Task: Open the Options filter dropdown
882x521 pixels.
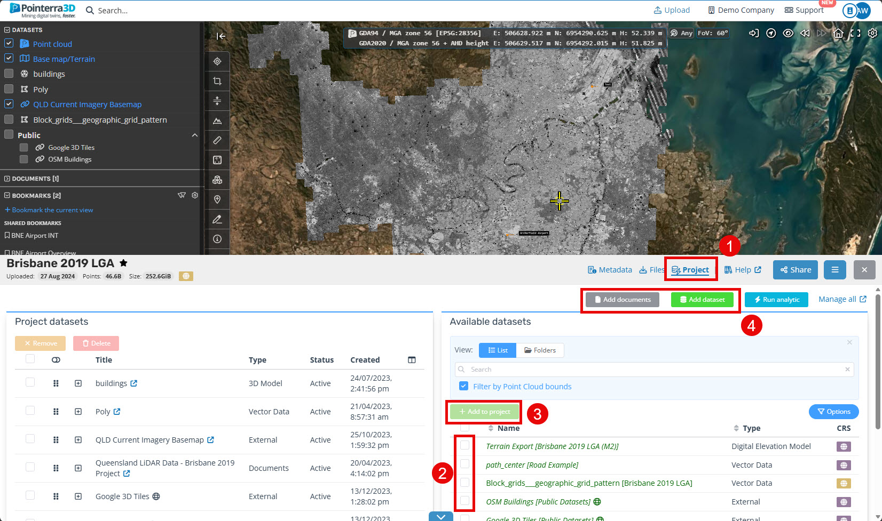Action: pos(833,412)
